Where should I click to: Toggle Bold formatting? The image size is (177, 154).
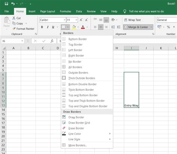tap(42, 27)
